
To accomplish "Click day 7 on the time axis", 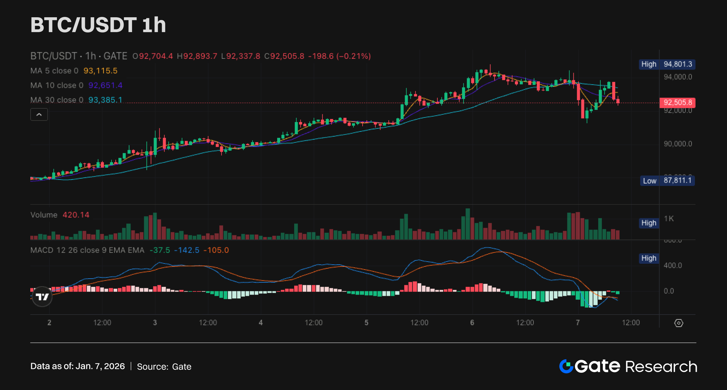I will 578,323.
